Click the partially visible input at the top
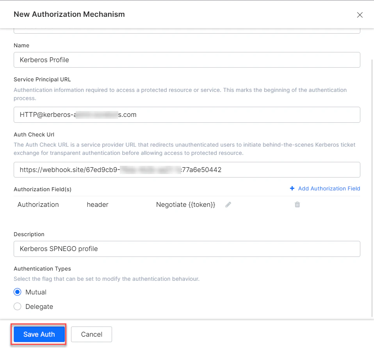Image resolution: width=374 pixels, height=348 pixels. (187, 28)
